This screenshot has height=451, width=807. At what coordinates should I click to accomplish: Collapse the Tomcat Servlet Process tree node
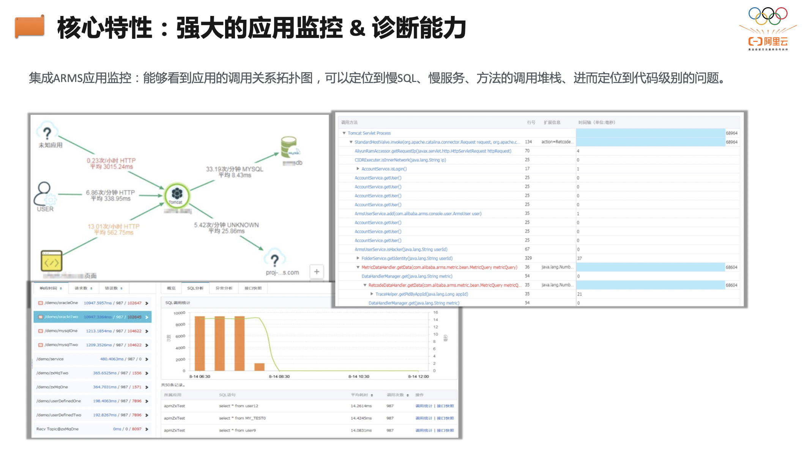344,133
